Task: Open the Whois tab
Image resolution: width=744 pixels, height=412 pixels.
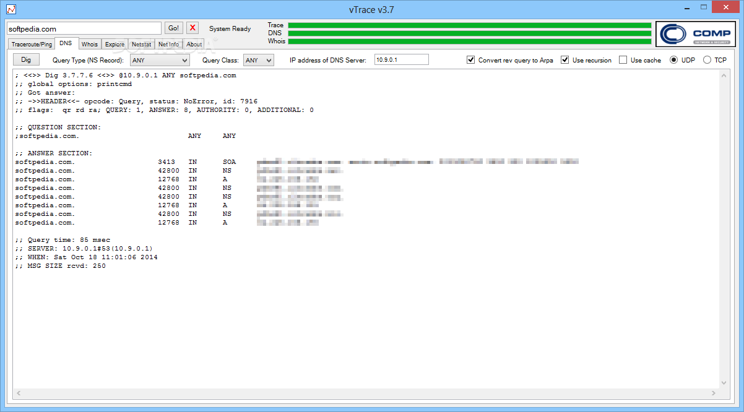Action: (90, 45)
